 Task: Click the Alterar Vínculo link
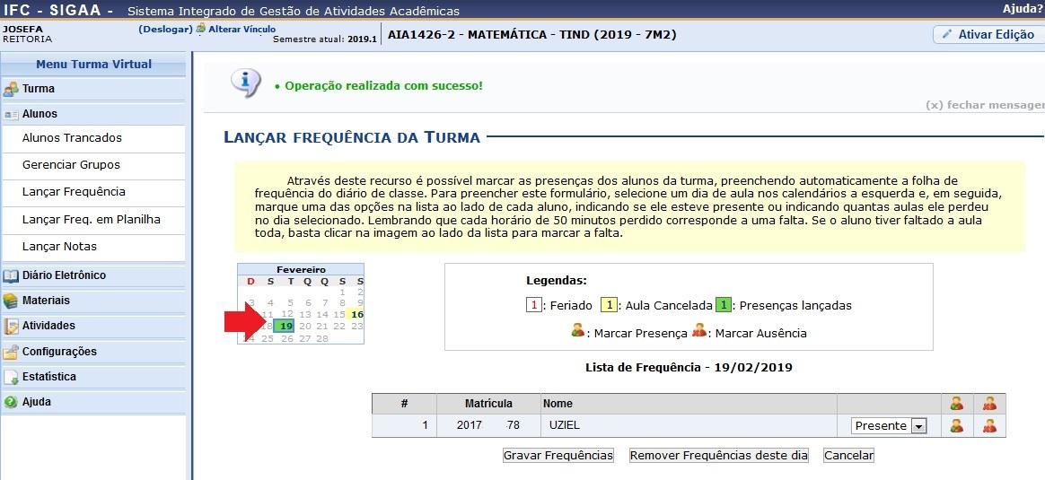pos(241,30)
